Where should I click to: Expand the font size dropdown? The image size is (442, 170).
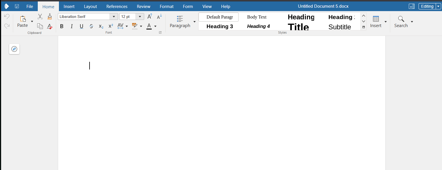point(140,16)
